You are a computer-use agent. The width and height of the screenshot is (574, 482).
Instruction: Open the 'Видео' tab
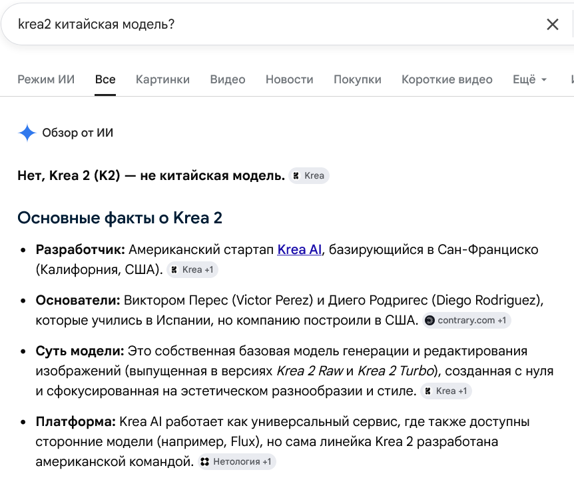[228, 79]
